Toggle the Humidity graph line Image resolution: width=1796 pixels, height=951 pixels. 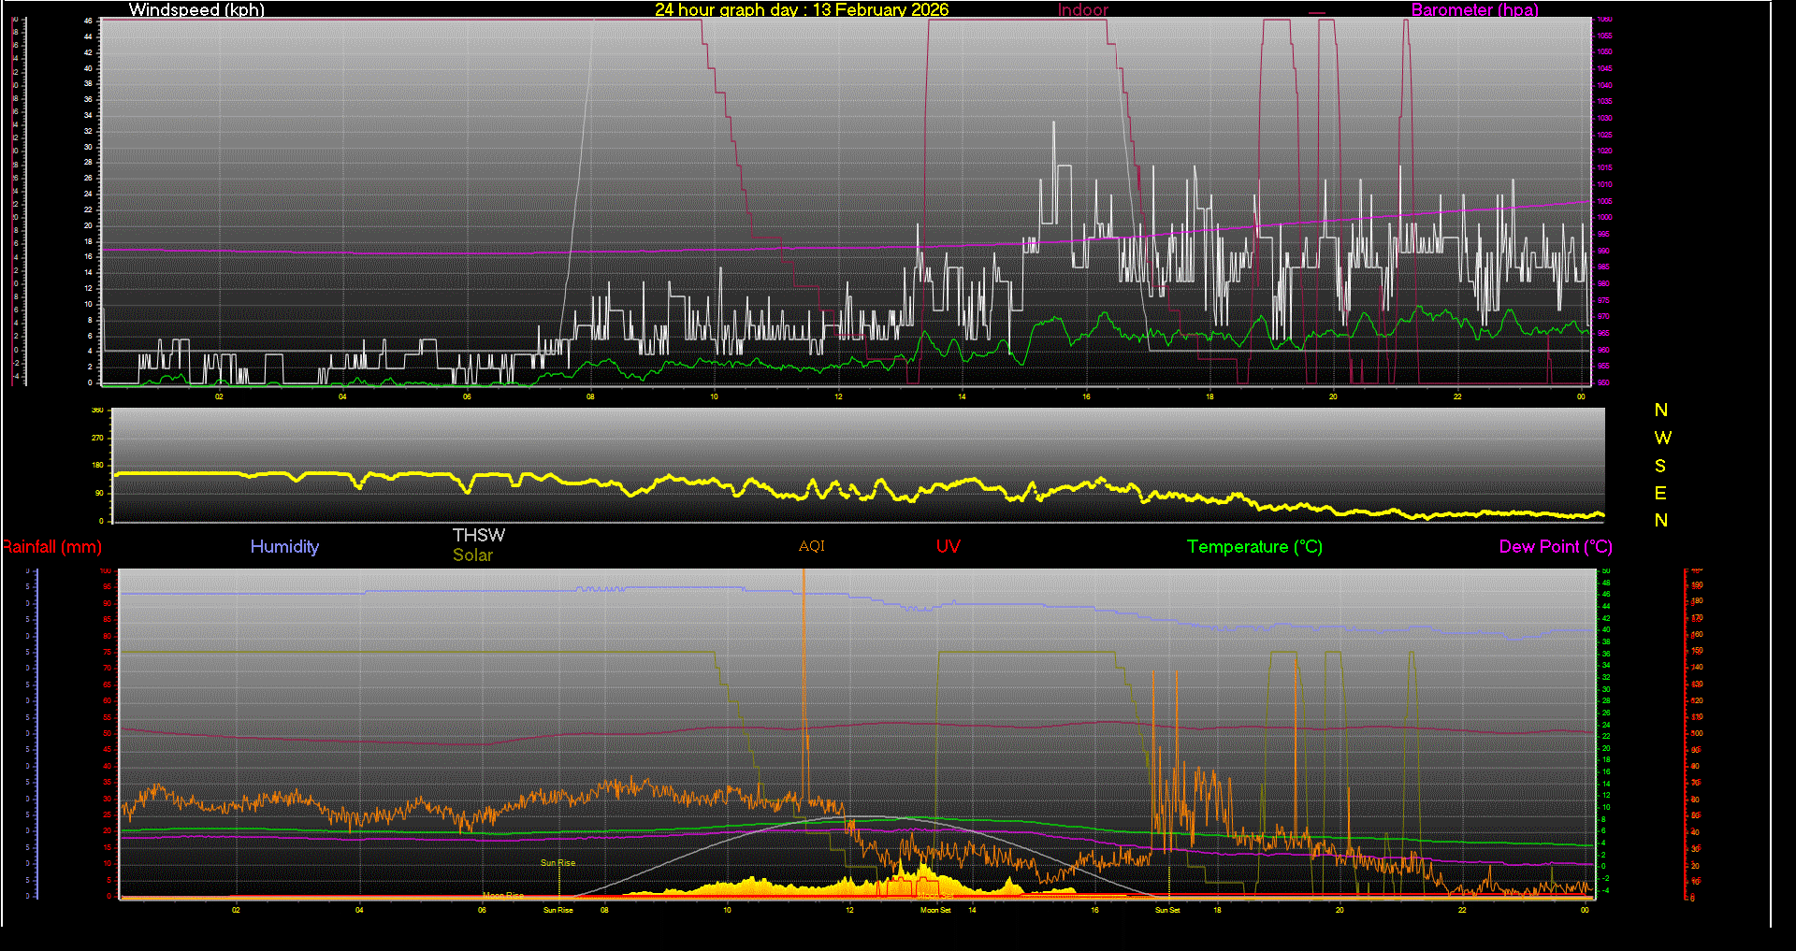pos(284,547)
